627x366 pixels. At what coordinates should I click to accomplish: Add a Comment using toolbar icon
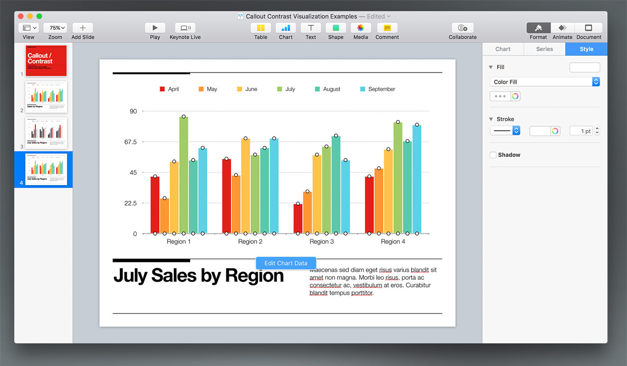point(387,28)
